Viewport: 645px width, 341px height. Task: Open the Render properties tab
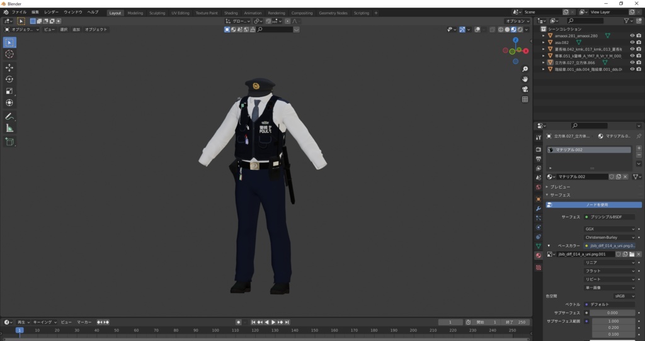pos(539,150)
